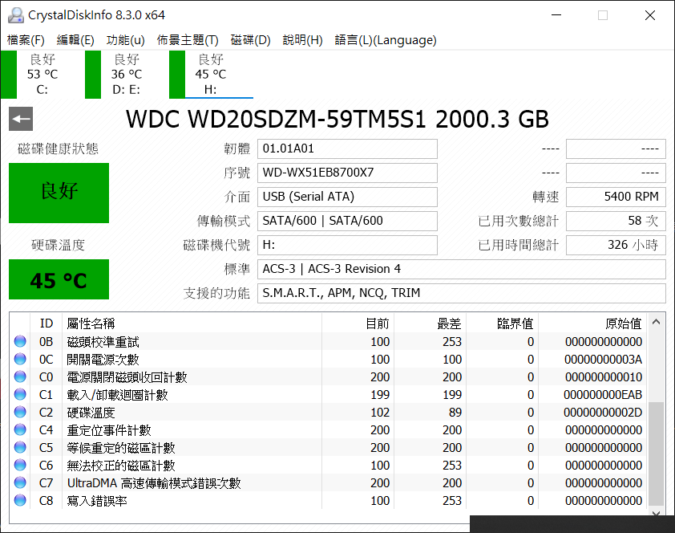675x533 pixels.
Task: Click the back arrow disk navigation button
Action: 21,119
